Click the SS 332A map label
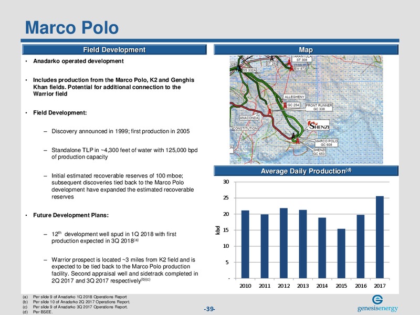Viewport: 420px width, 315px height. (249, 70)
